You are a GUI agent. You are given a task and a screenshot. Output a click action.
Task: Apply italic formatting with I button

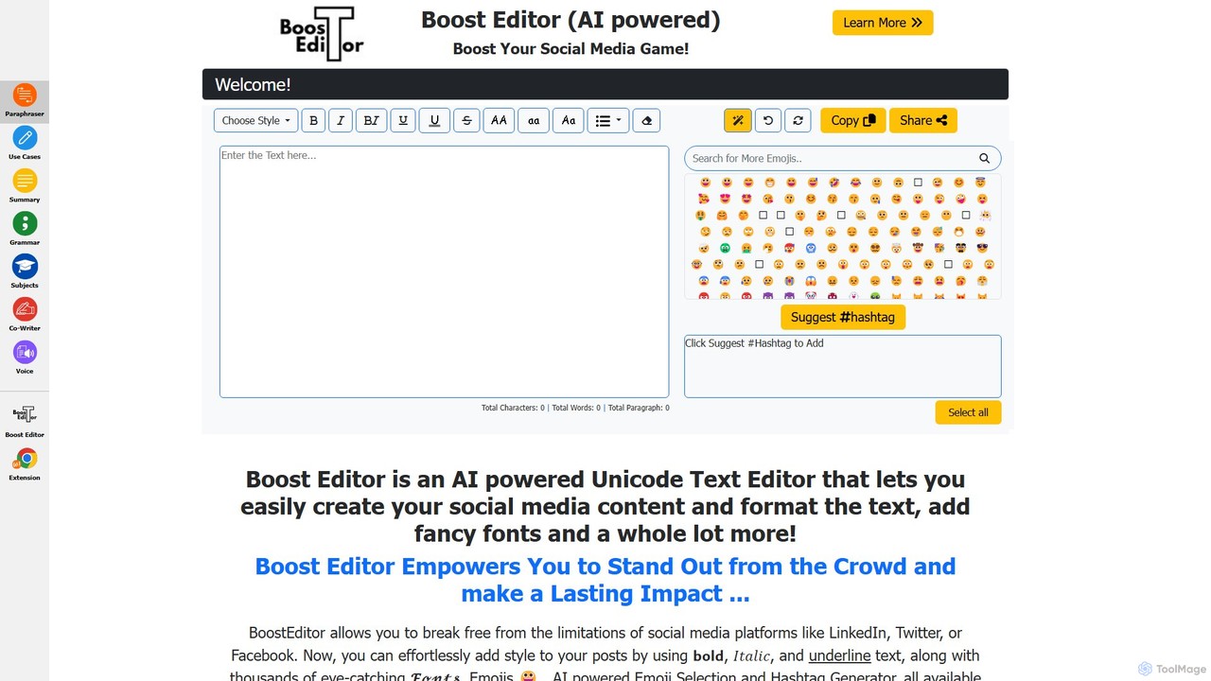(x=341, y=120)
